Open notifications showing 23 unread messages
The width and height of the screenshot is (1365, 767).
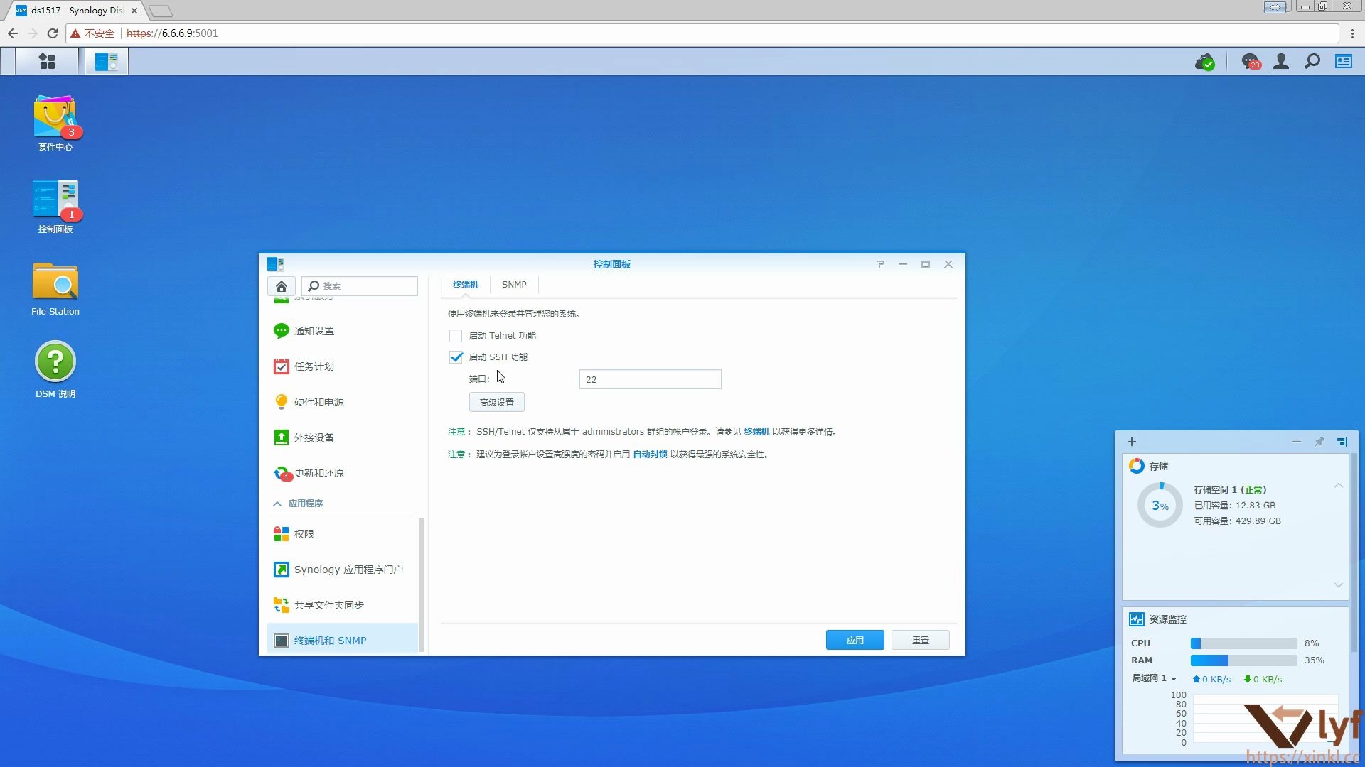1249,62
